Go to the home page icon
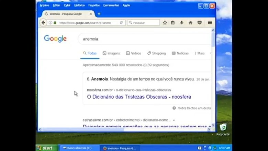Screen dimensions: 268x151 [190, 23]
